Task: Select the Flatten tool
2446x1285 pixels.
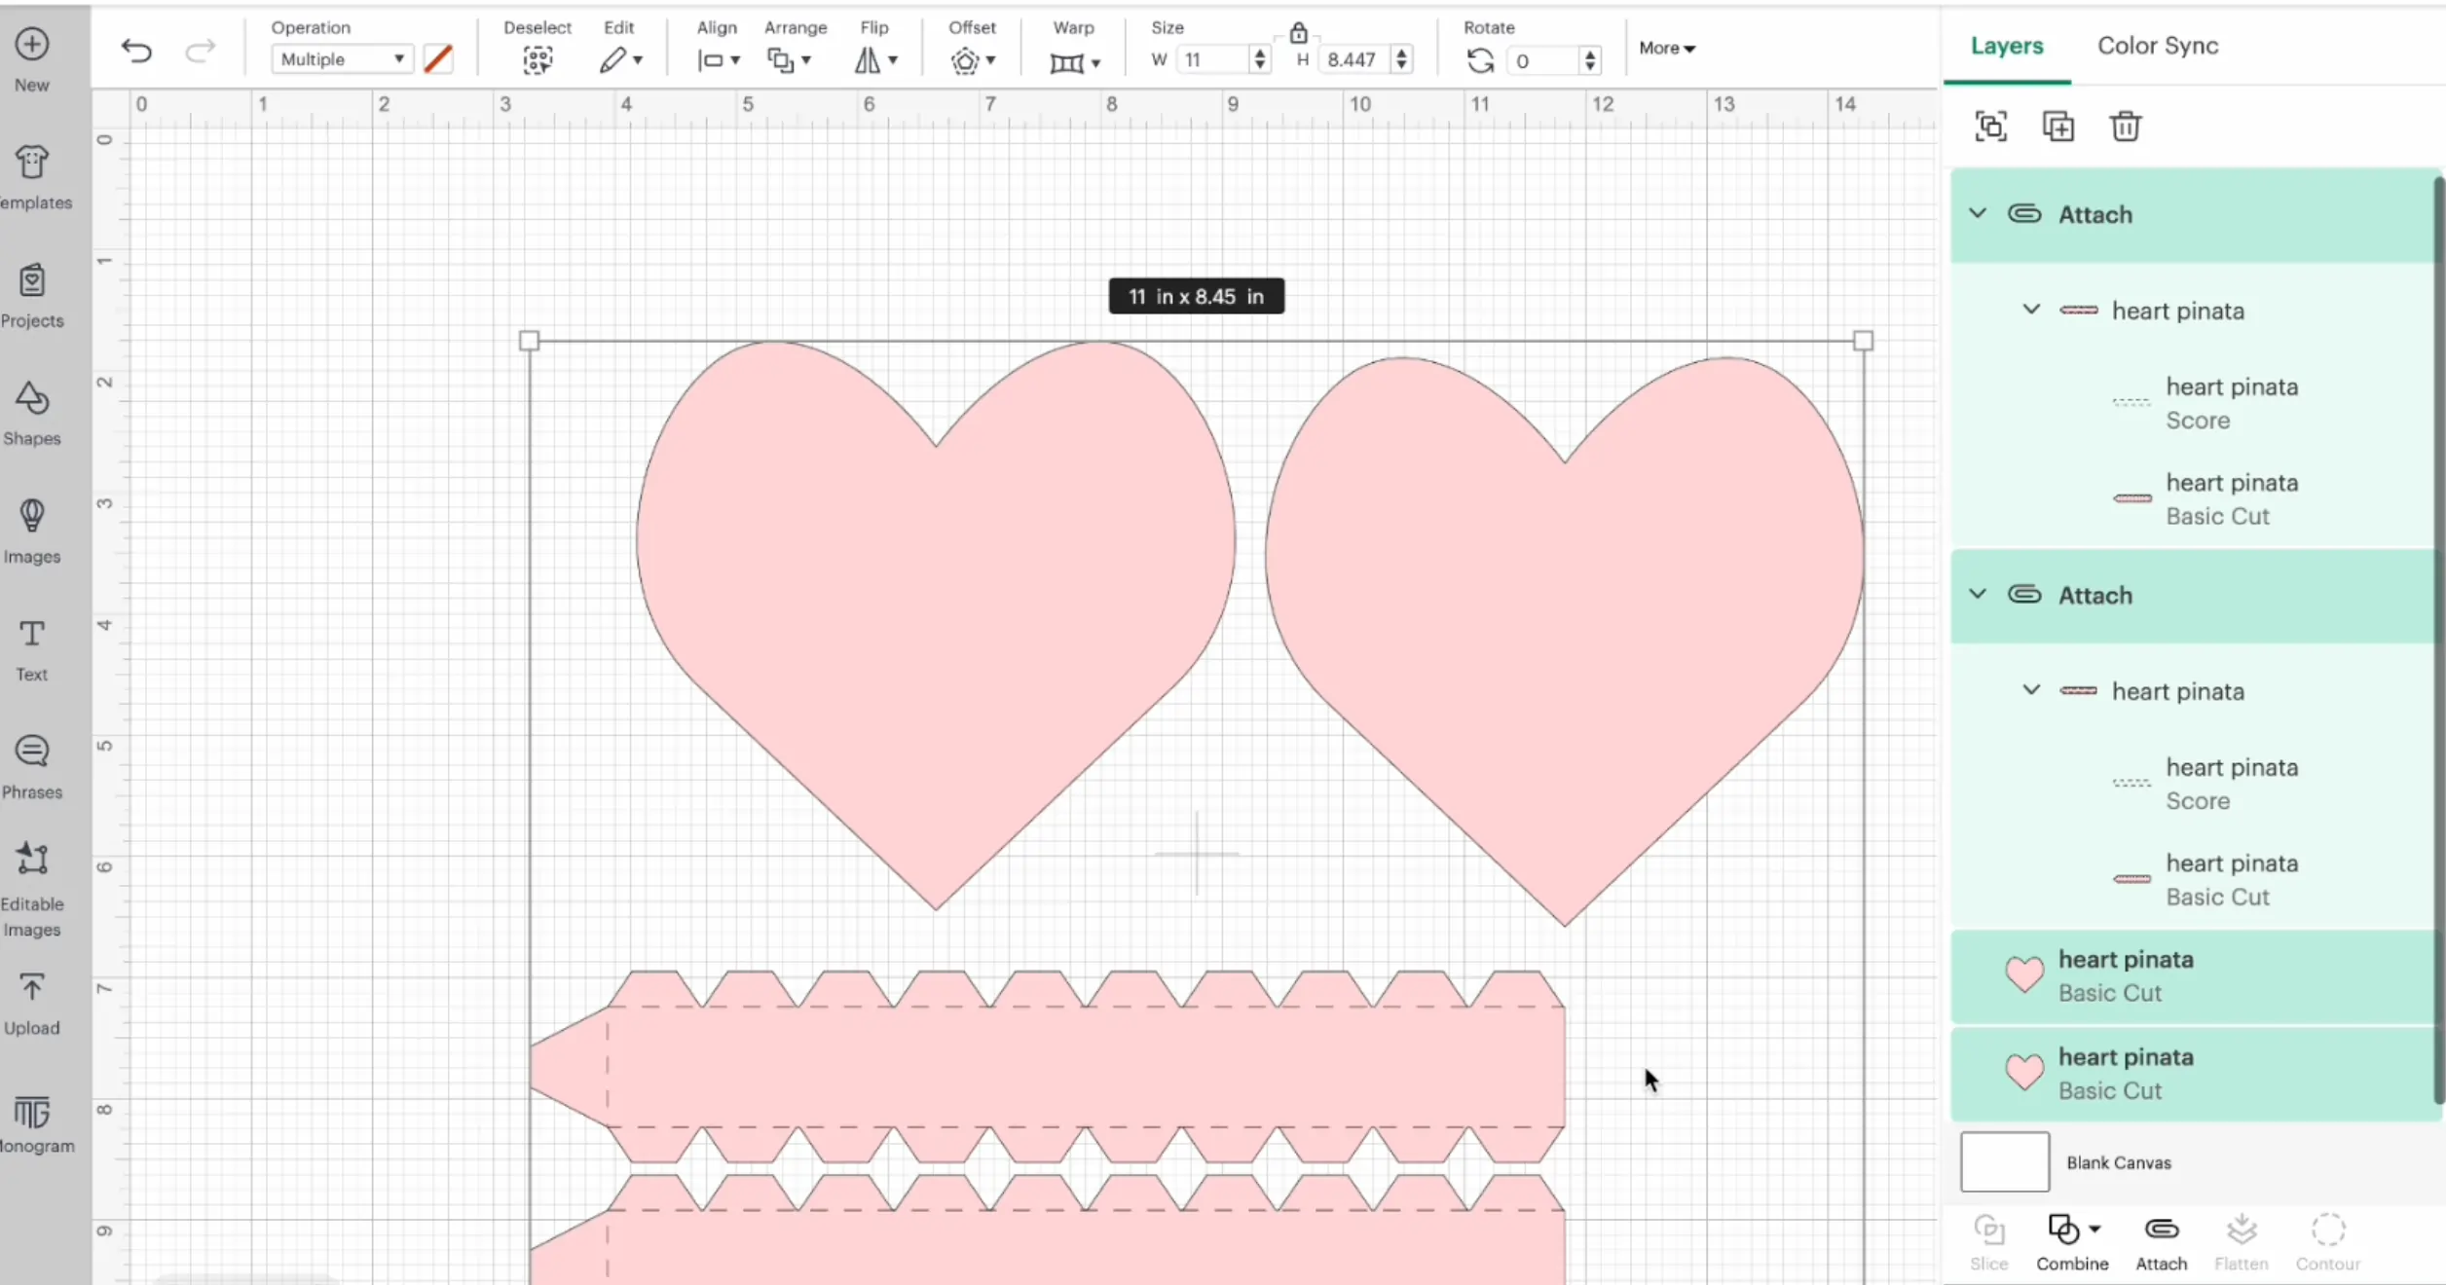Action: click(x=2241, y=1241)
